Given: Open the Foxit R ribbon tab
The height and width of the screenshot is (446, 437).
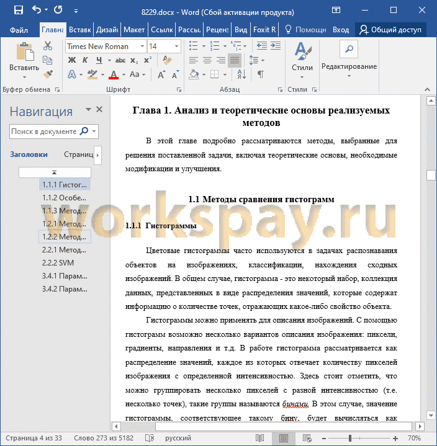Looking at the screenshot, I should click(x=264, y=30).
